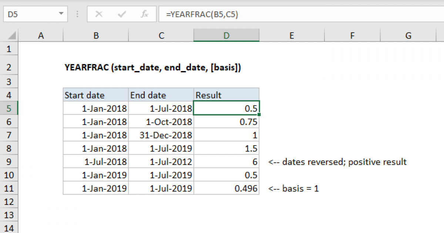Select the cell showing 1-Jul-2012

pos(161,162)
